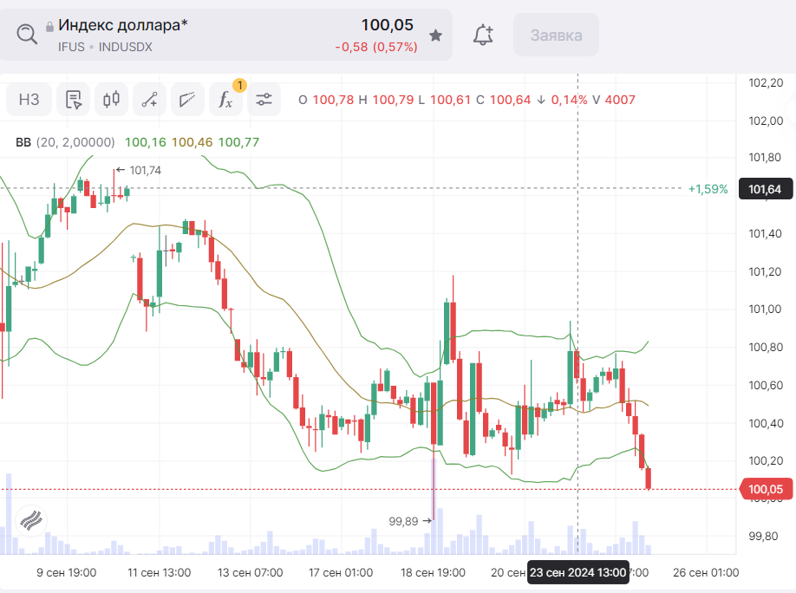The height and width of the screenshot is (593, 796).
Task: Open the angled channel drawing tool
Action: pos(187,100)
